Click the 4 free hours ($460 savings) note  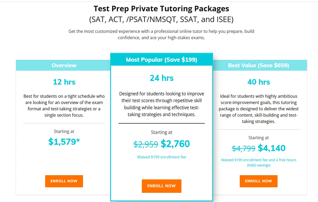259,163
